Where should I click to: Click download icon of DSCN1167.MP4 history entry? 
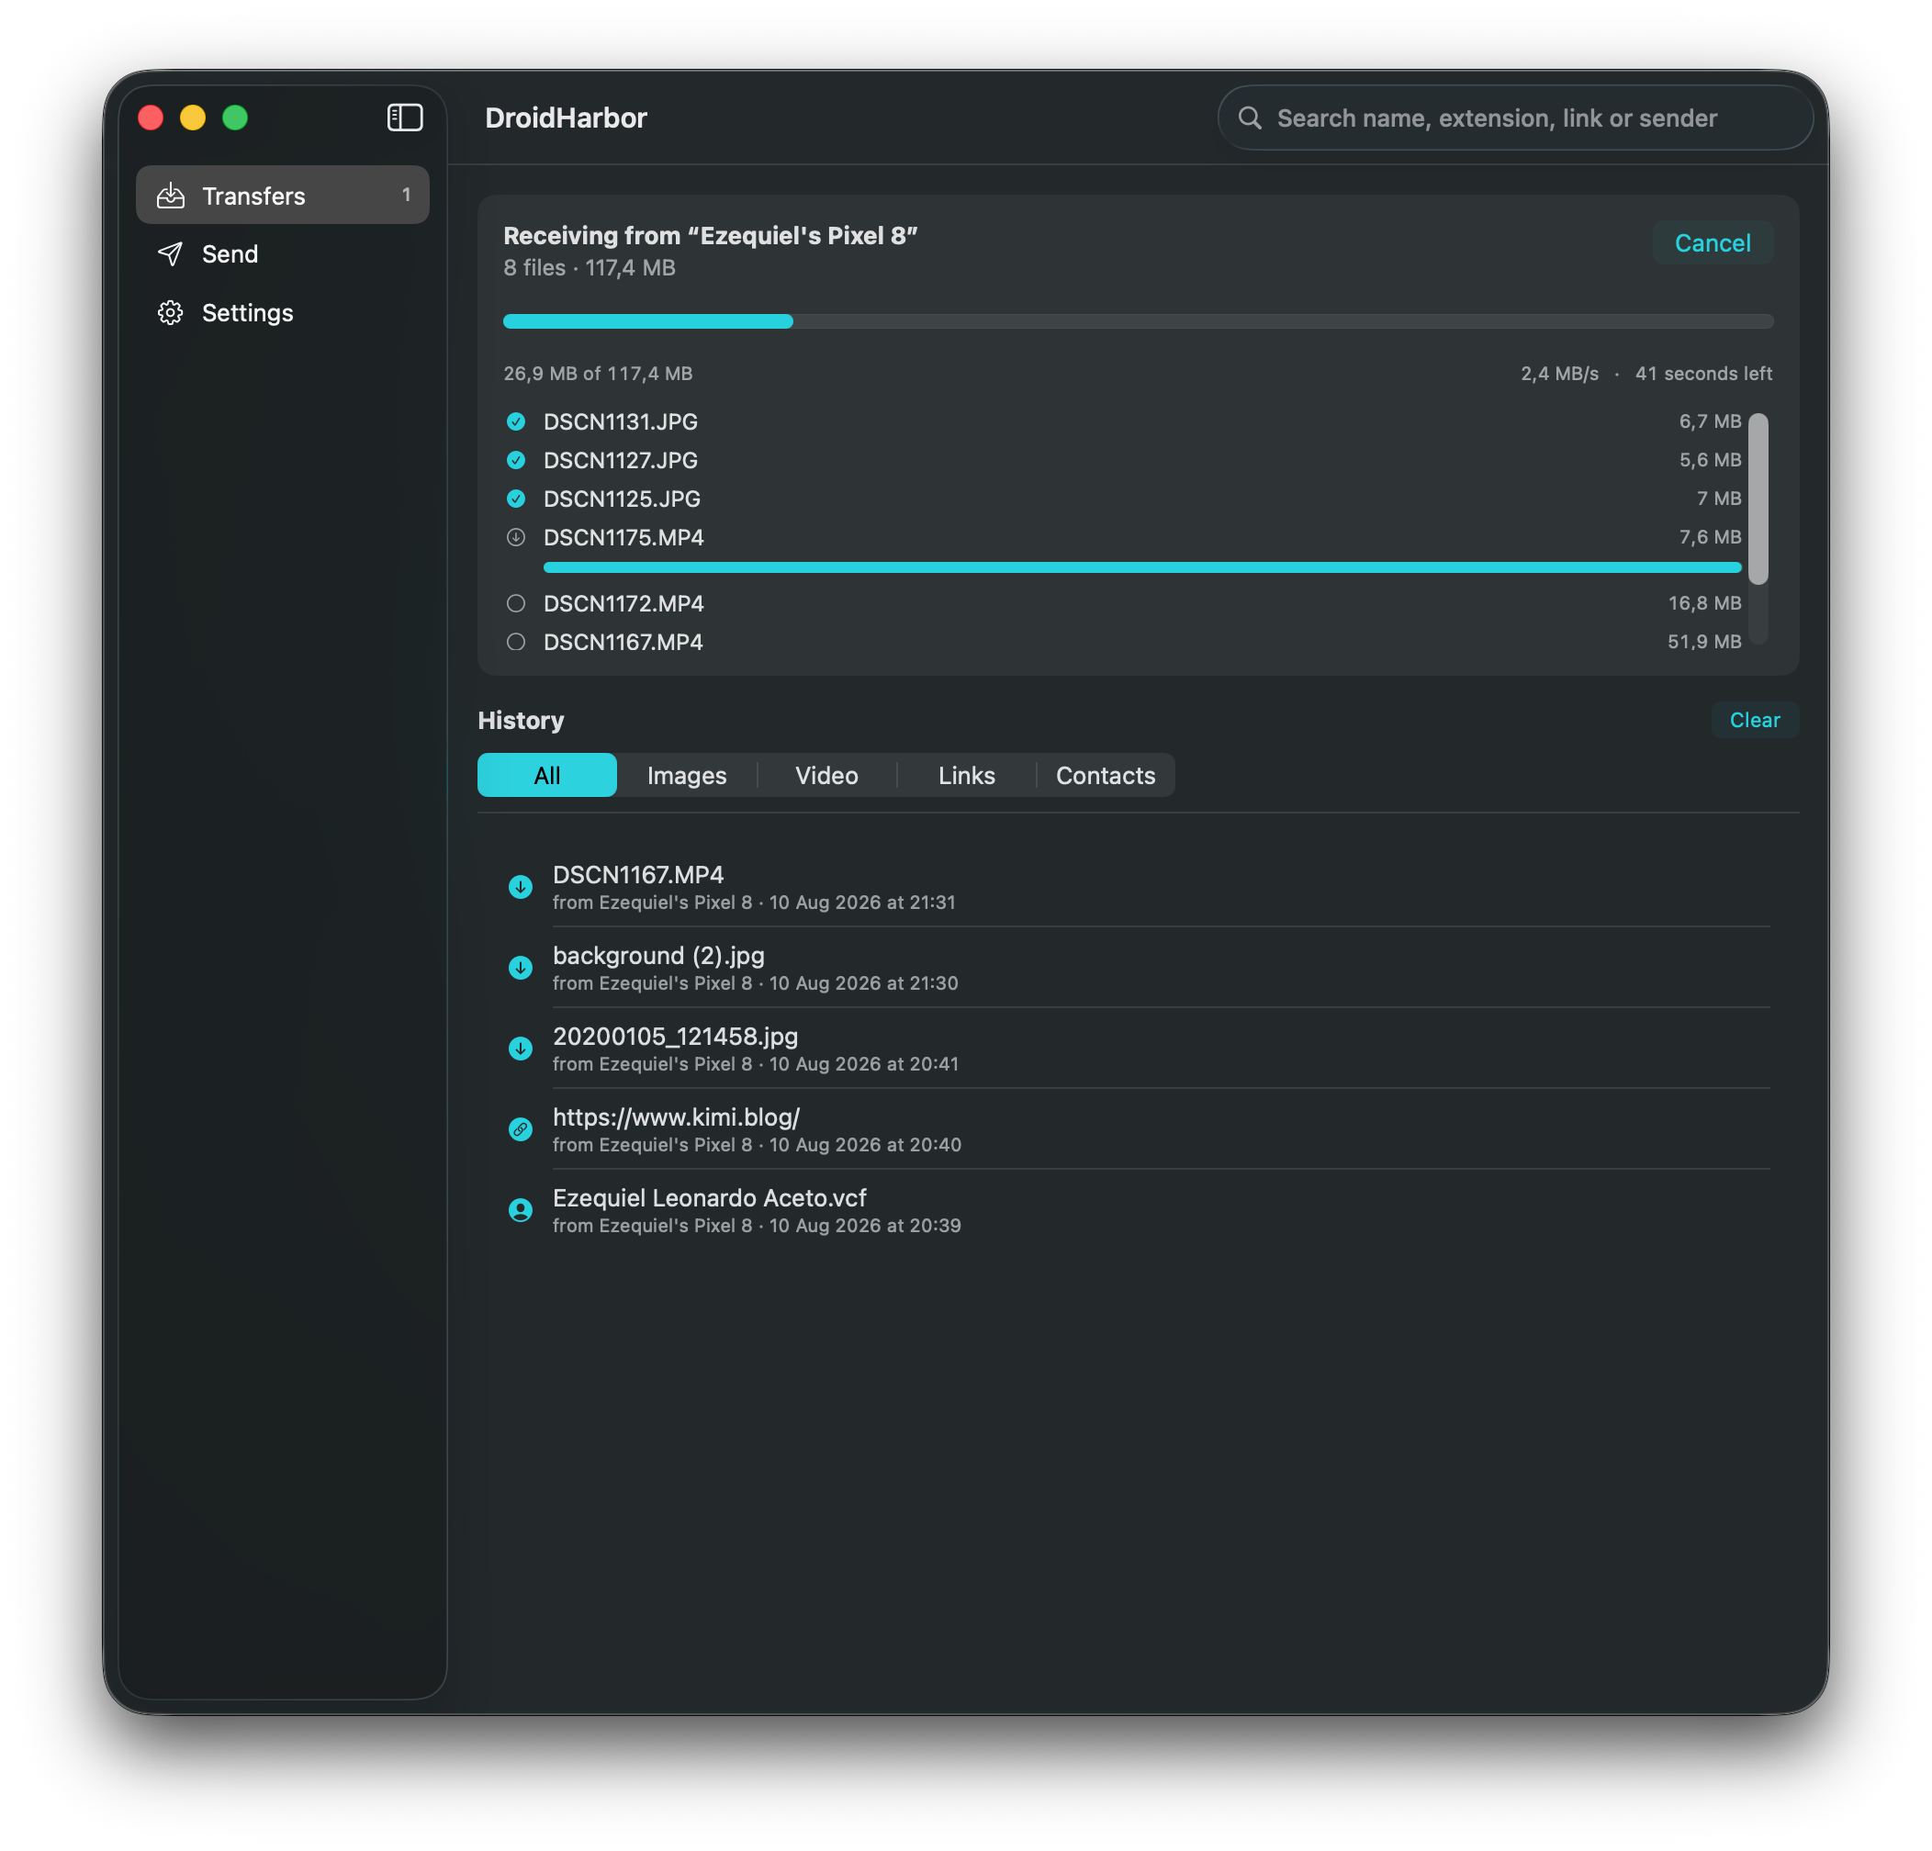tap(521, 887)
